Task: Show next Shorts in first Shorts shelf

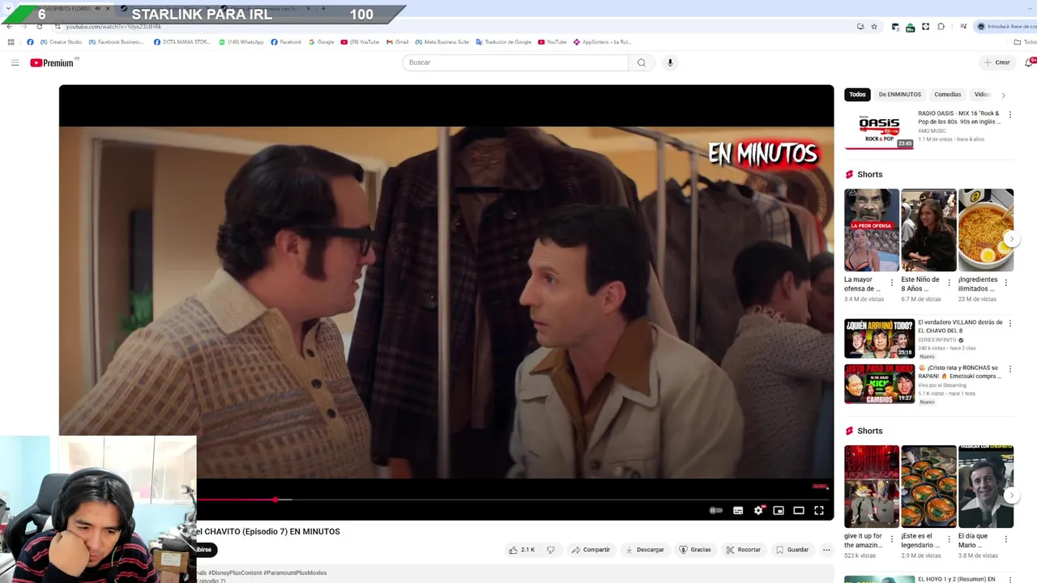Action: click(1010, 239)
